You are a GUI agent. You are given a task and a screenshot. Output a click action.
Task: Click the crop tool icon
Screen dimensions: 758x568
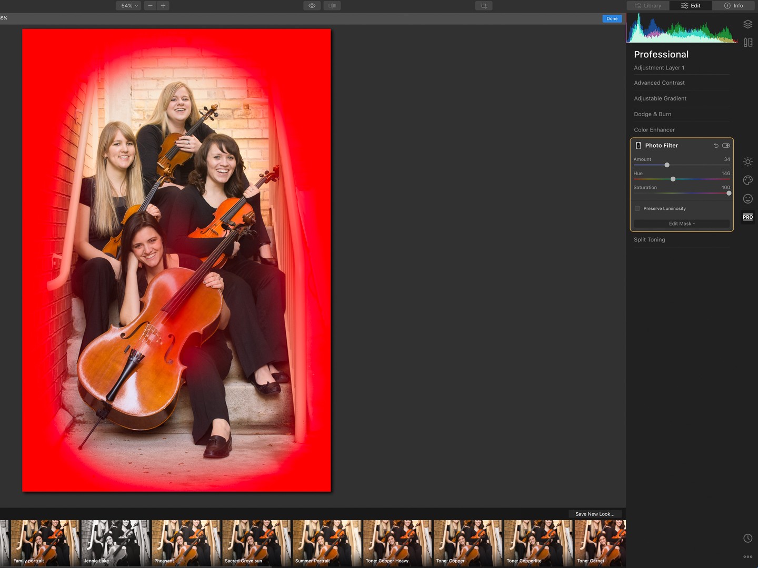click(x=483, y=6)
